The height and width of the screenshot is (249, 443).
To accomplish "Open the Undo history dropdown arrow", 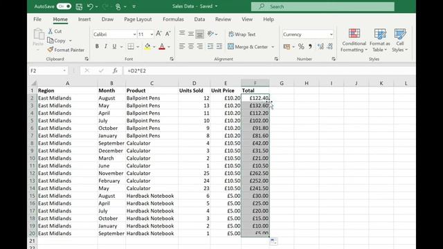I will point(97,6).
